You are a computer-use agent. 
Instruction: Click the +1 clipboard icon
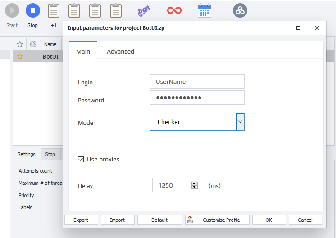(54, 11)
